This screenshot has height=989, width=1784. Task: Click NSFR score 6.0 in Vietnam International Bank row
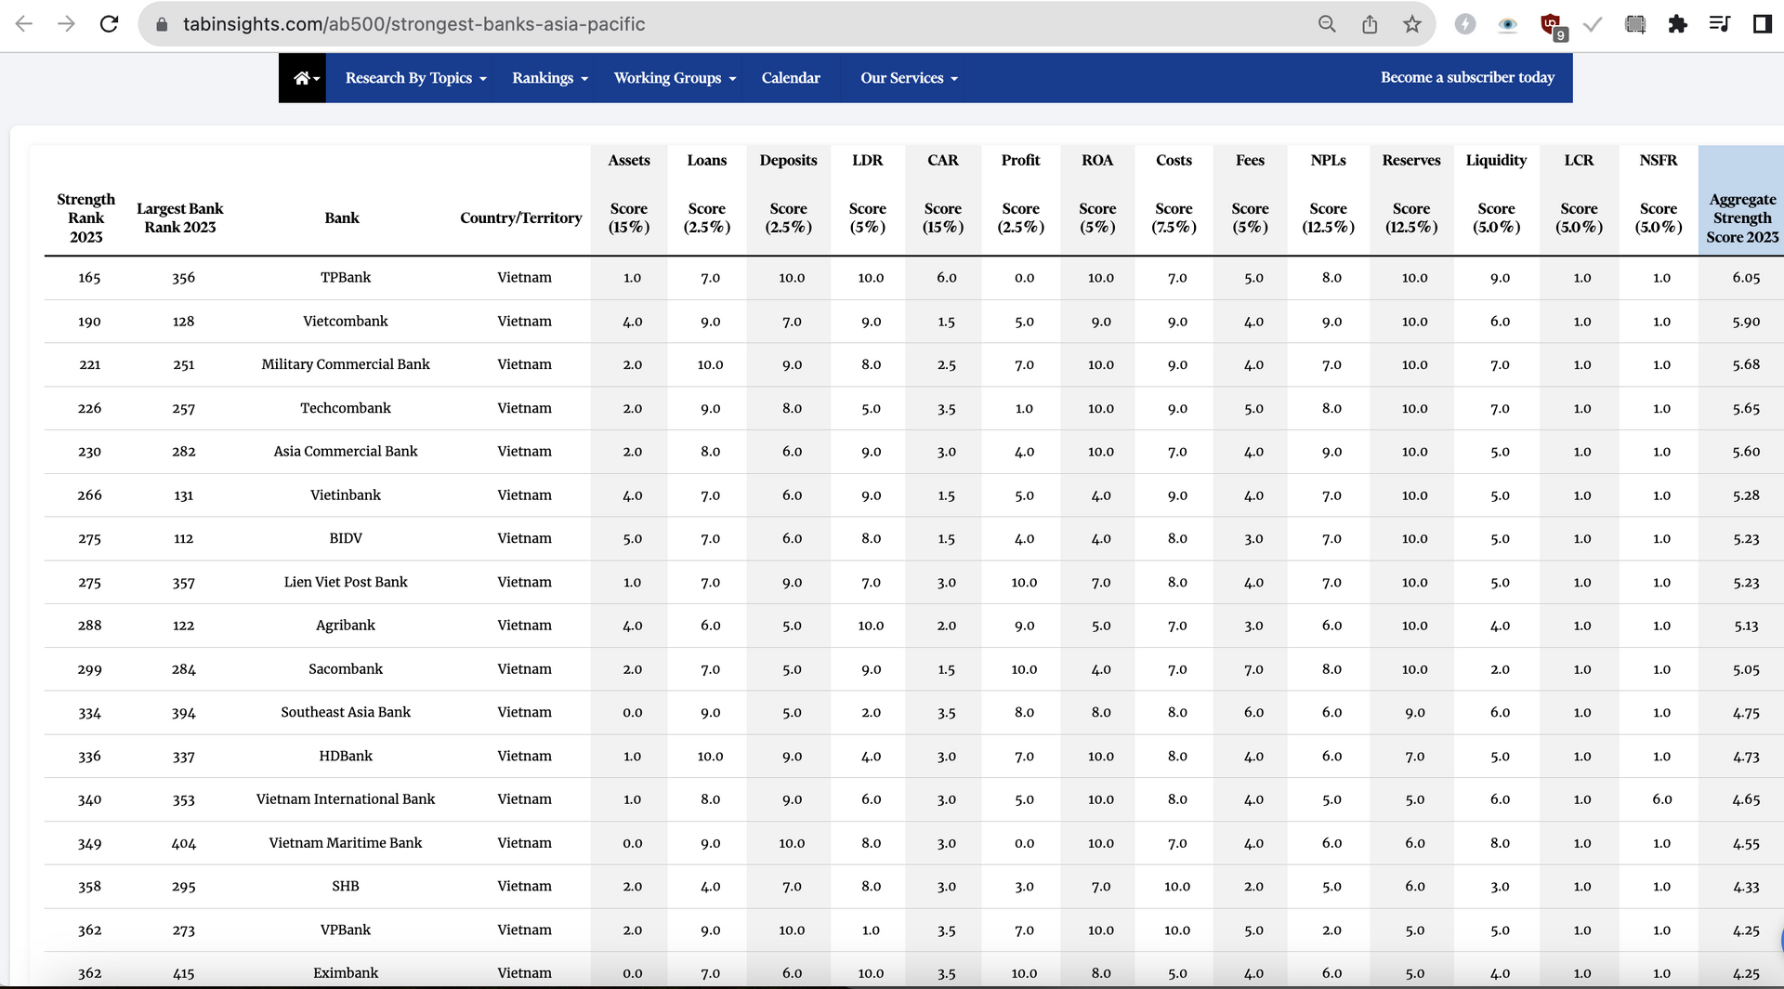[1661, 799]
